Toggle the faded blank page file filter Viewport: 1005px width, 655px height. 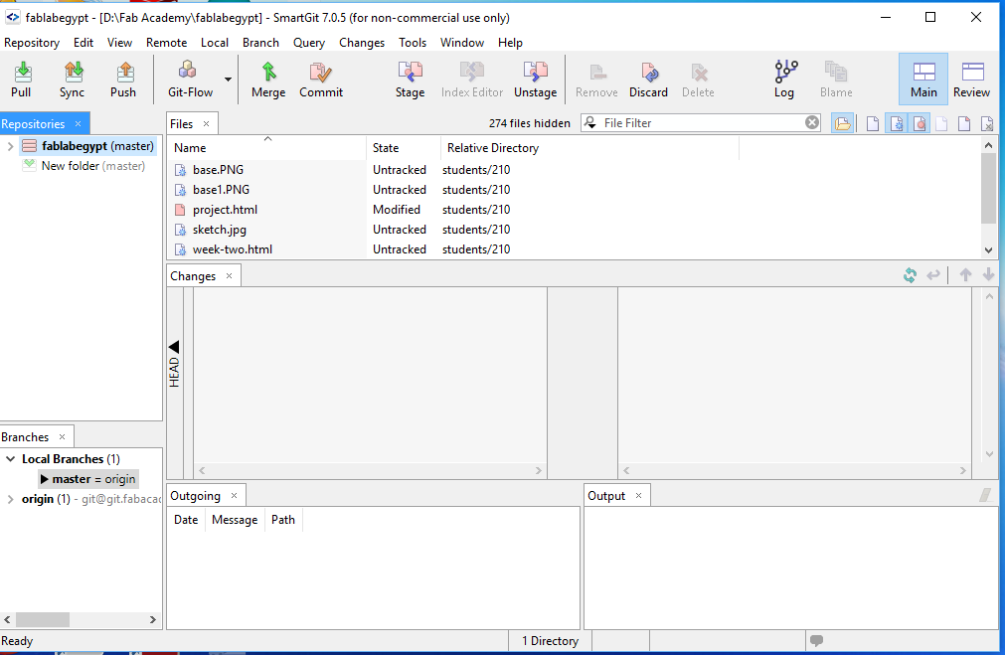click(941, 123)
